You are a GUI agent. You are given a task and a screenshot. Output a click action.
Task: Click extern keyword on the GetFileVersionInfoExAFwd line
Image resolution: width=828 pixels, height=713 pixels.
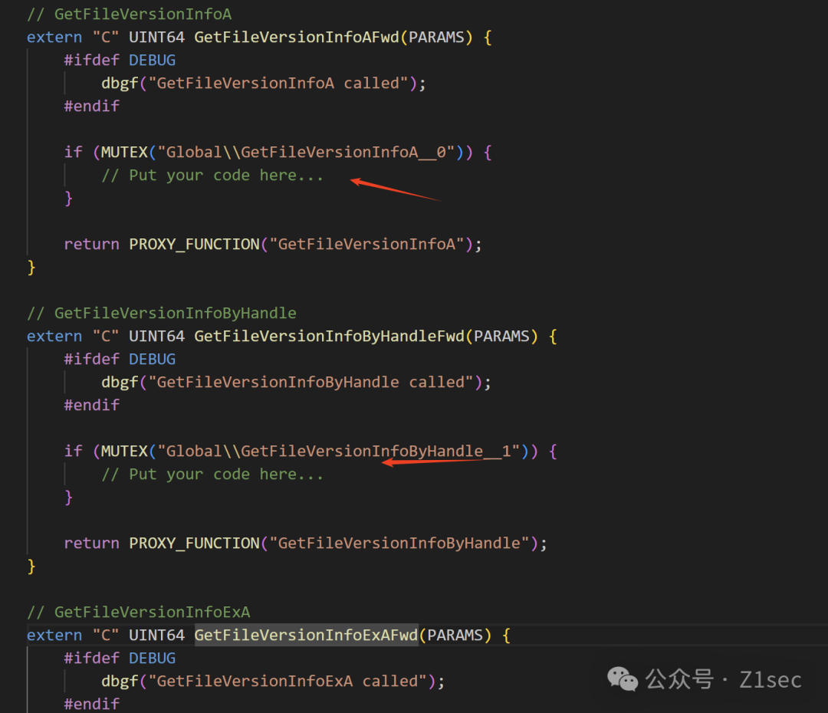(x=55, y=636)
